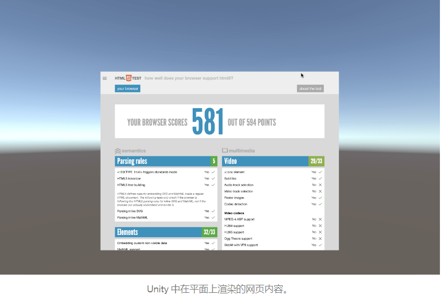Click the checkmark for Subtitles
441x303 pixels.
pos(320,179)
